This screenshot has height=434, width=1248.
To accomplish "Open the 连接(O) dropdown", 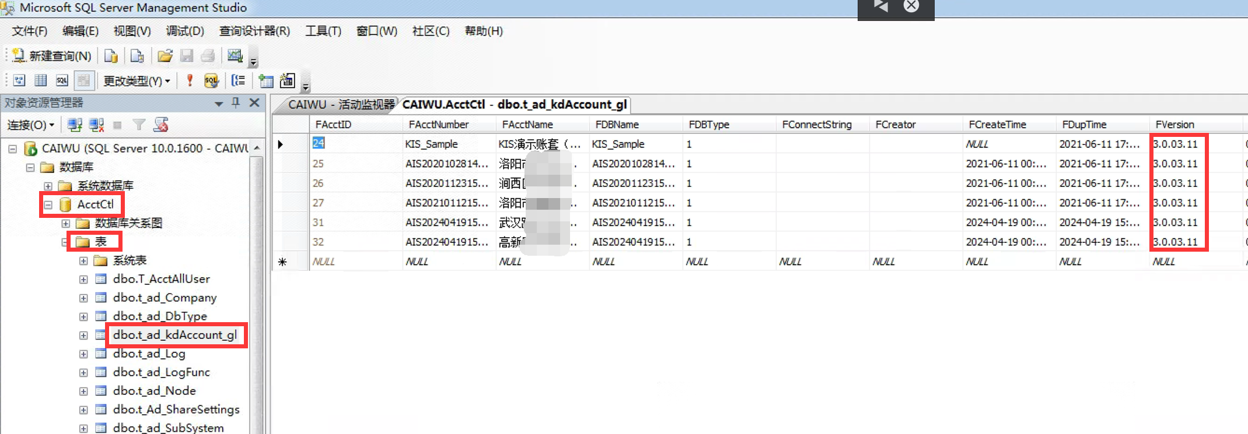I will pyautogui.click(x=30, y=125).
